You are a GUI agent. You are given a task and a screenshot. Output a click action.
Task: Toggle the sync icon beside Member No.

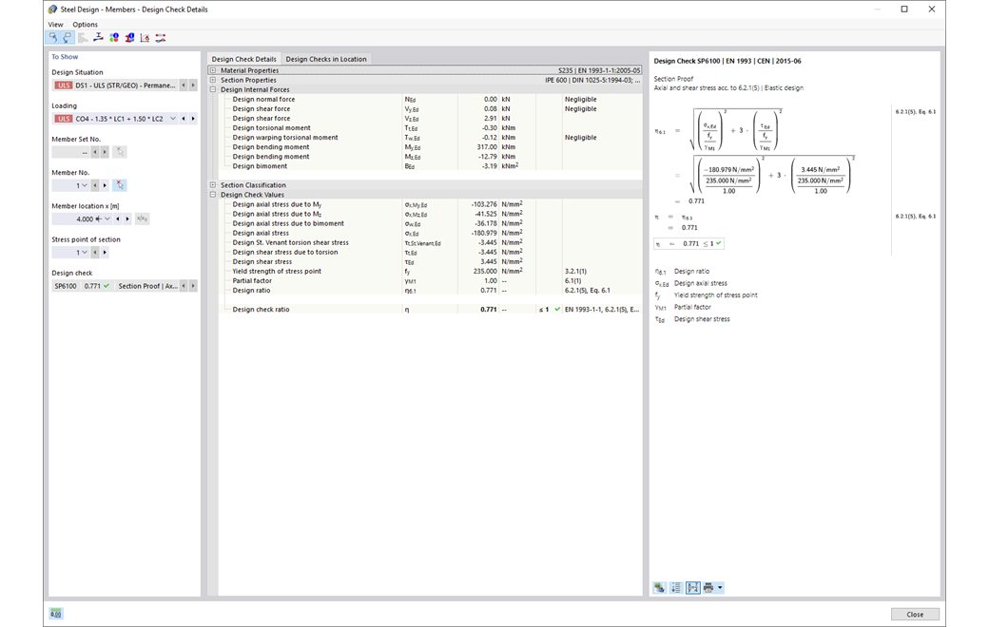(x=120, y=184)
